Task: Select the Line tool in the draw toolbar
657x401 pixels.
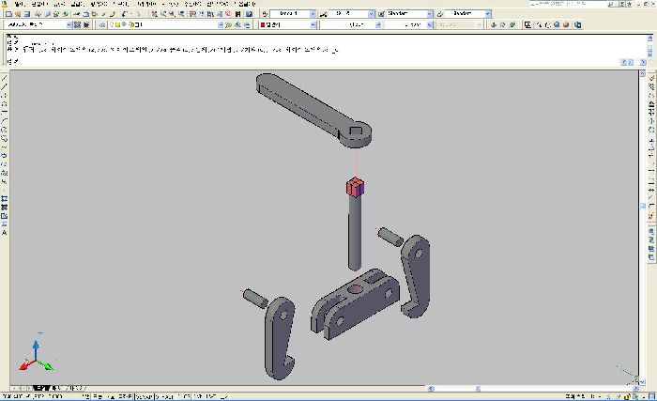Action: point(5,76)
